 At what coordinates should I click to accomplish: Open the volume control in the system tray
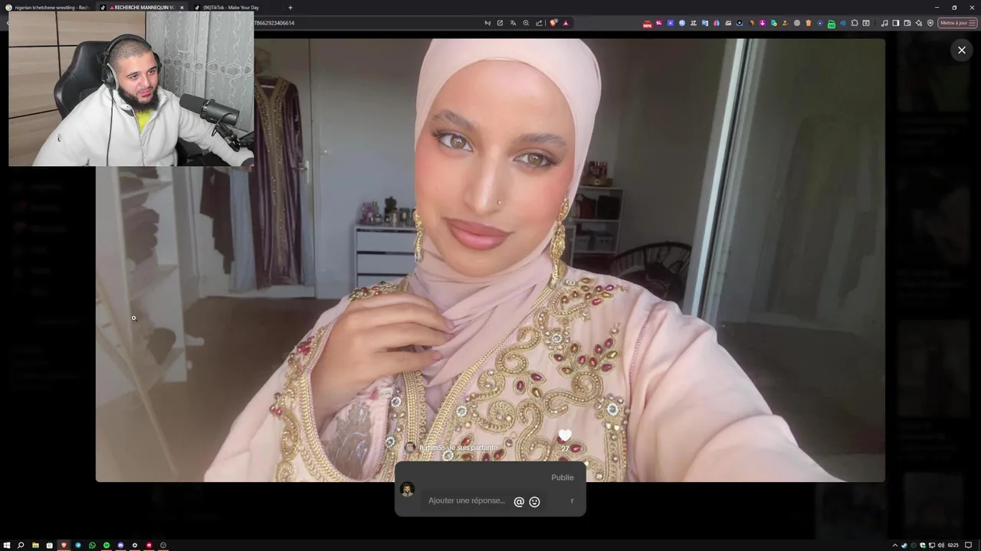click(x=940, y=545)
